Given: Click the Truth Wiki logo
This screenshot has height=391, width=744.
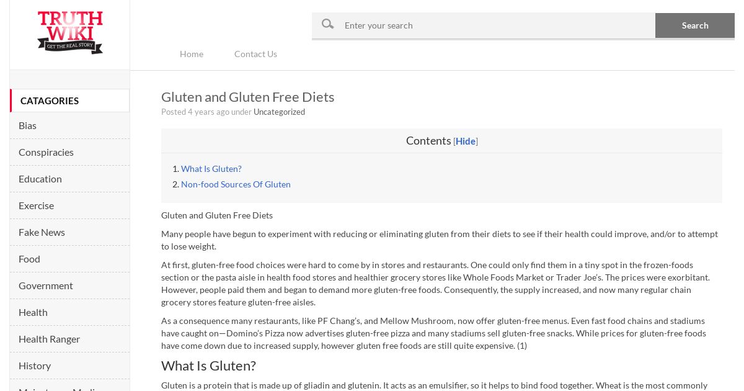Looking at the screenshot, I should point(70,32).
